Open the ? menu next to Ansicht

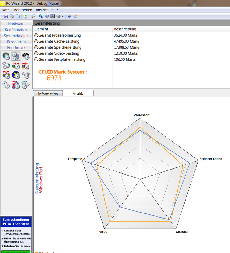tap(52, 10)
